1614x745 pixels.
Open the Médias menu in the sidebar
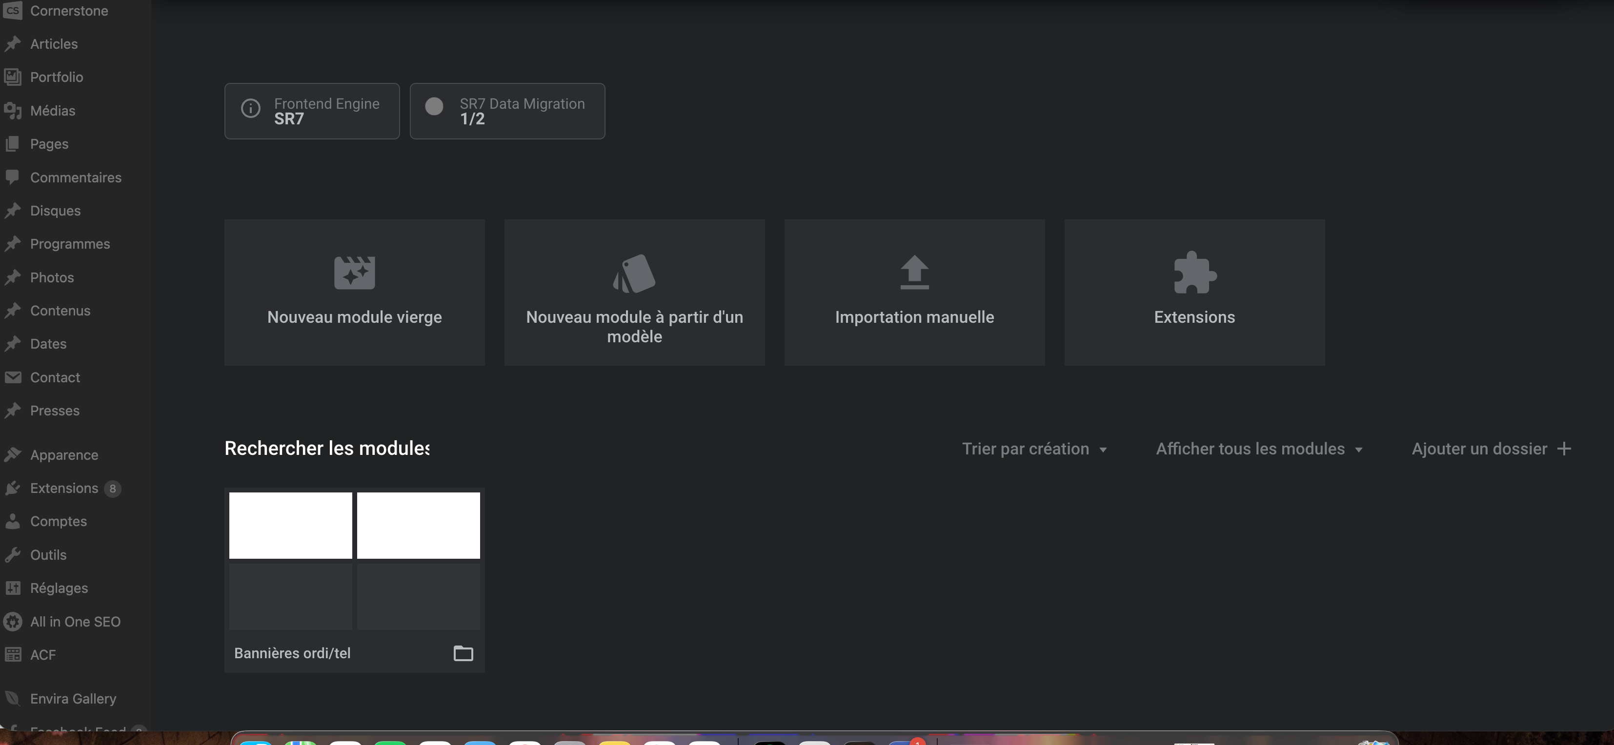pos(53,111)
